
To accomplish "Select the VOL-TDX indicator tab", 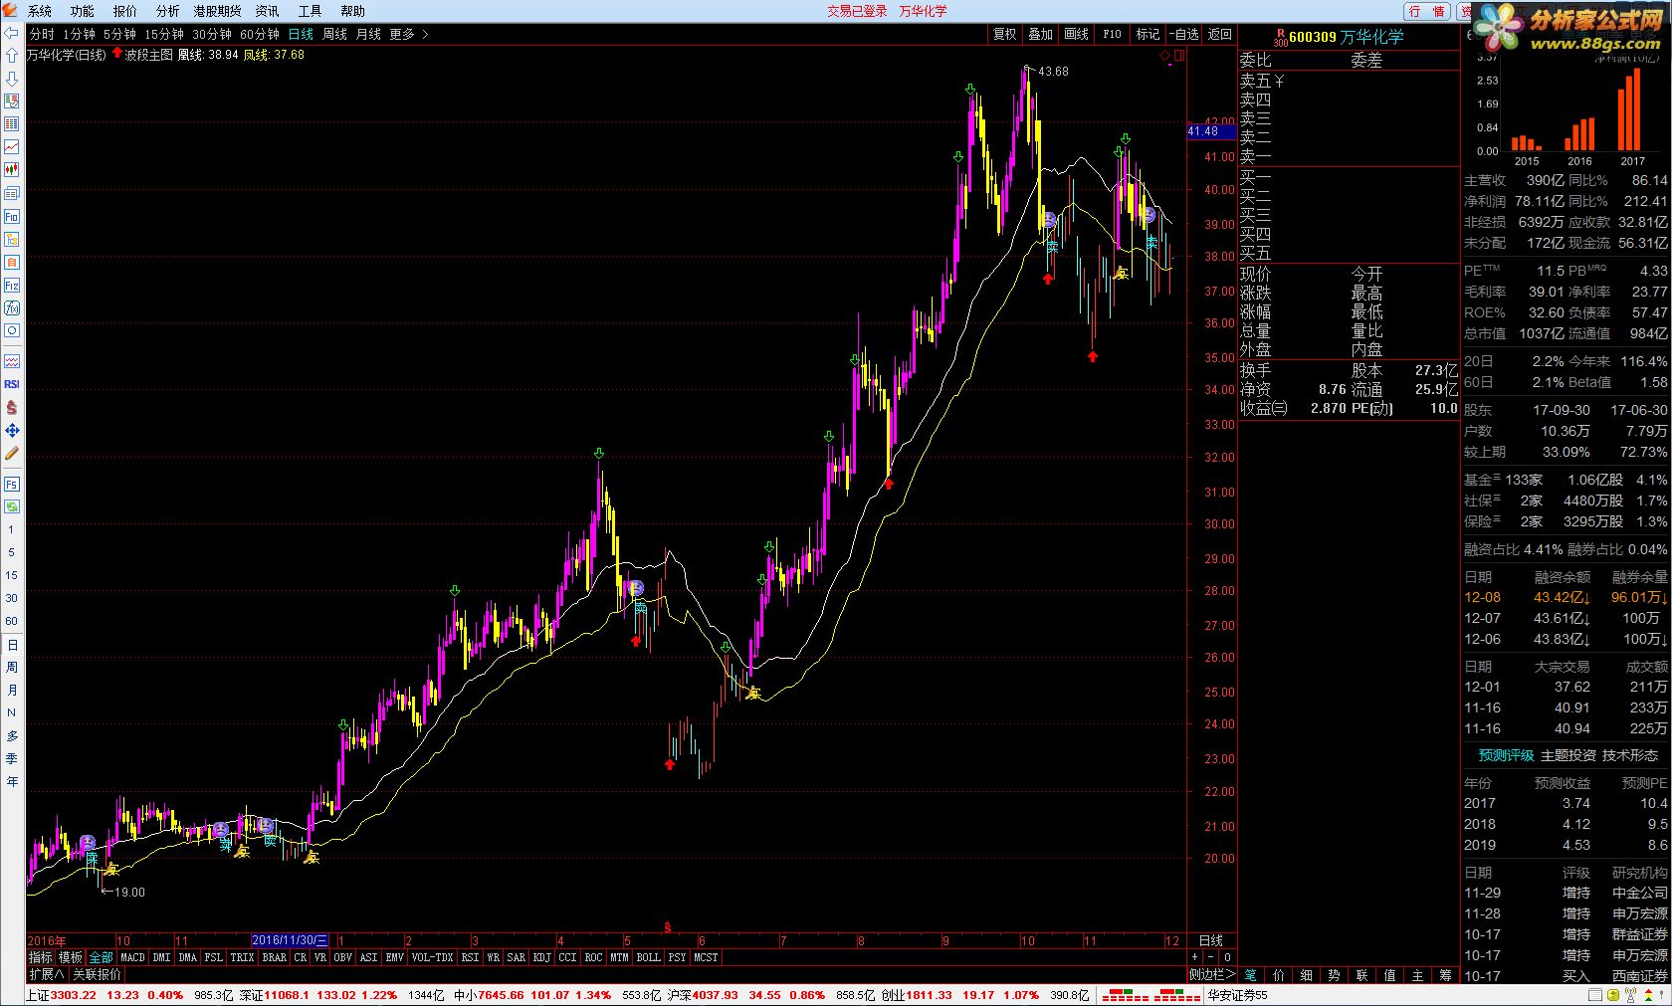I will 432,957.
